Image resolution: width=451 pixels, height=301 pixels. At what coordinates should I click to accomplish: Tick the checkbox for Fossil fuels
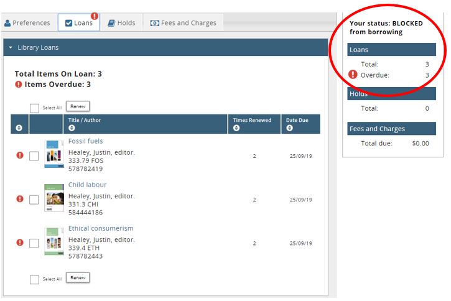click(34, 156)
